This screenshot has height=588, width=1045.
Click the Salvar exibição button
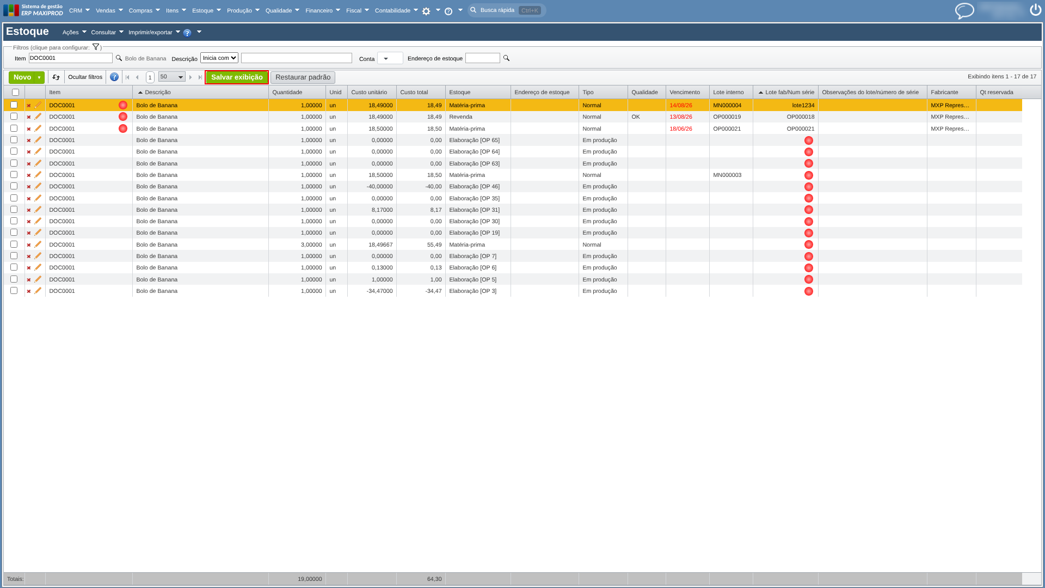point(237,77)
